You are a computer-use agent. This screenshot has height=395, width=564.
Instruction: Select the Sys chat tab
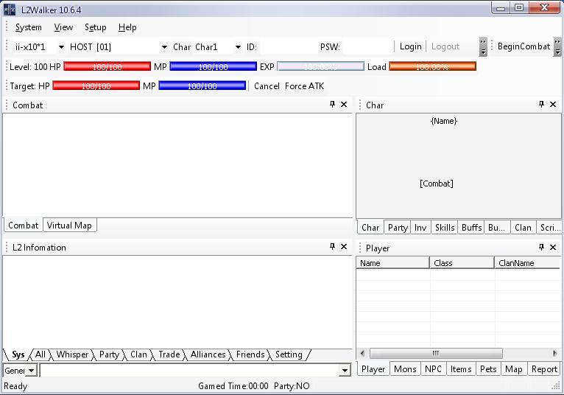click(x=18, y=354)
